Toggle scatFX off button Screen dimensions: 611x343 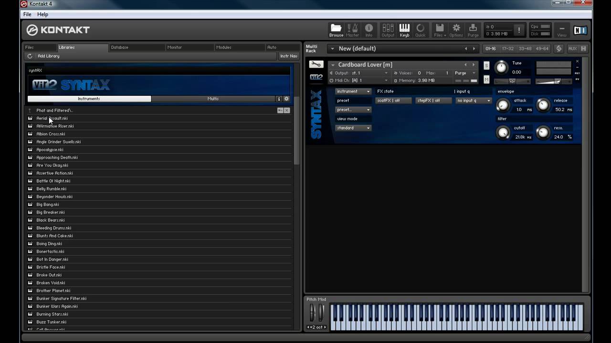394,101
